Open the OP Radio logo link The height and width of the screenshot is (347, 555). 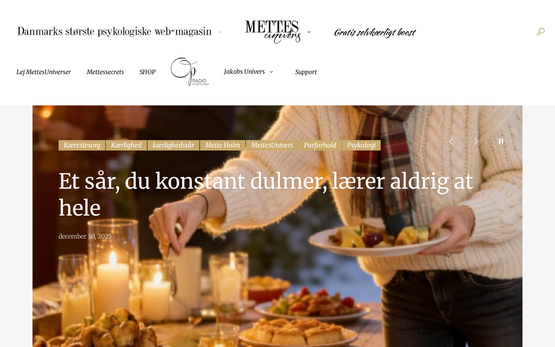point(189,72)
